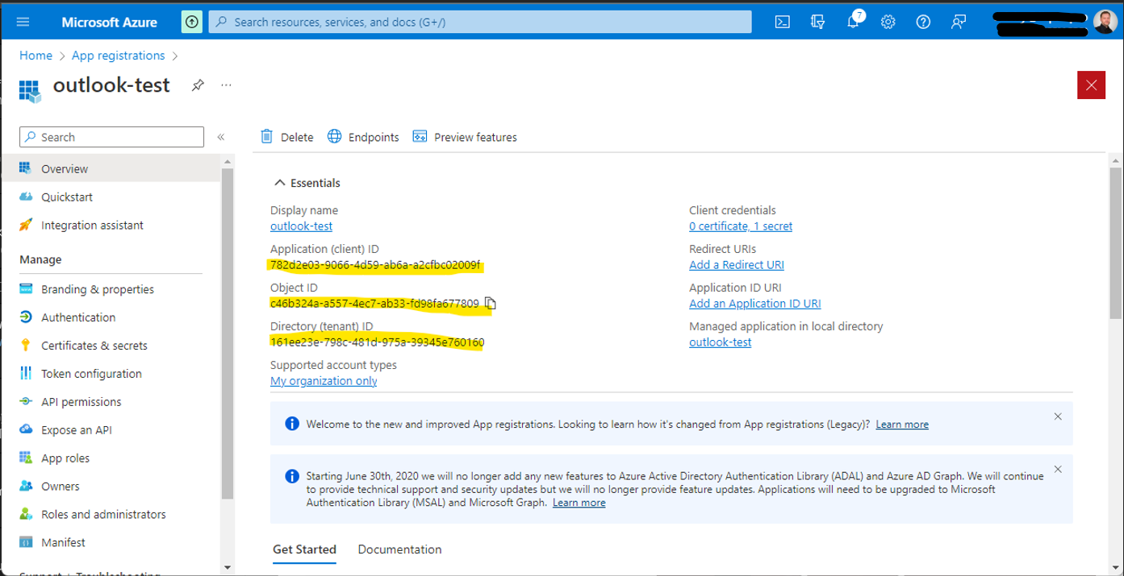This screenshot has width=1124, height=576.
Task: Click Learn more in the ADAL notice
Action: tap(579, 503)
